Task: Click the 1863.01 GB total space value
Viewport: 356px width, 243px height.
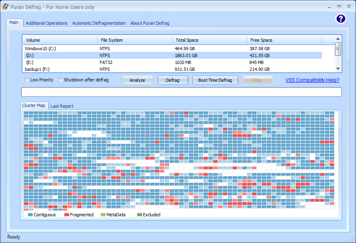Action: [x=186, y=55]
